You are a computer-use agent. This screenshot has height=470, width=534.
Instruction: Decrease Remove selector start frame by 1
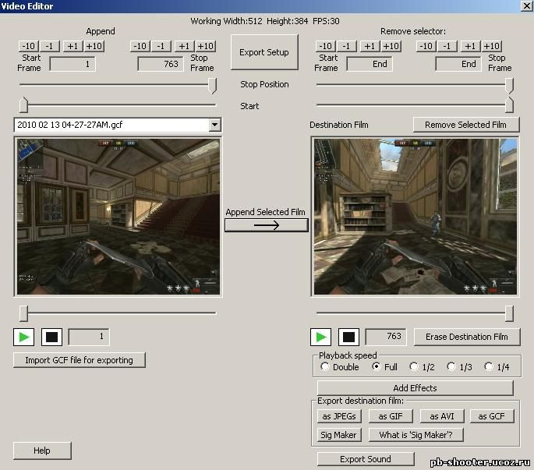[347, 46]
